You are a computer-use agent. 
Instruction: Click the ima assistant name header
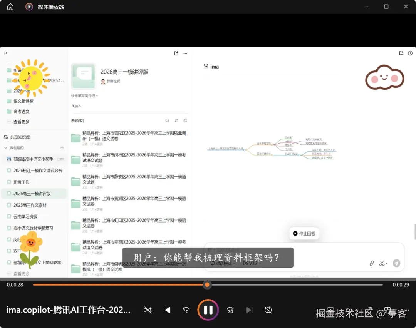tap(215, 67)
